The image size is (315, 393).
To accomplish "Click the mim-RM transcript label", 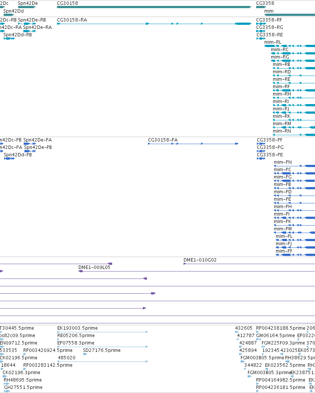I will pos(282,123).
